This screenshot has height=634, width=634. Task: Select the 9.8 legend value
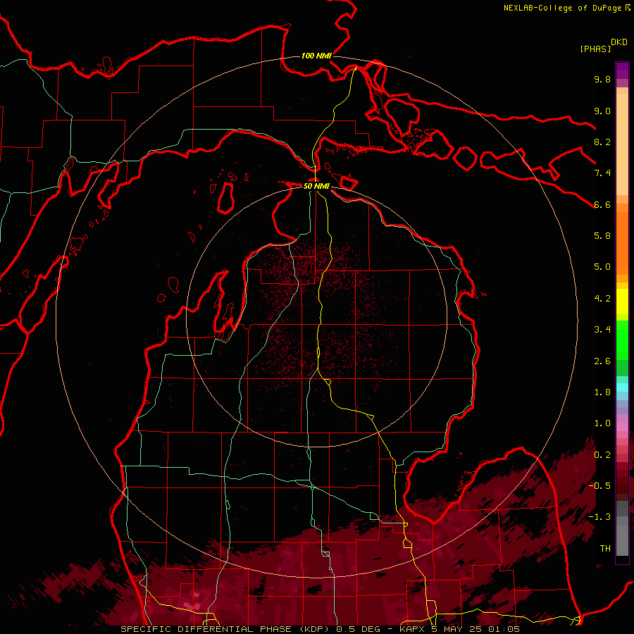tap(602, 79)
